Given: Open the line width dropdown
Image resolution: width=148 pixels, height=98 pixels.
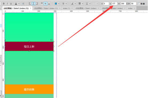Looking at the screenshot, I should [x=81, y=4].
